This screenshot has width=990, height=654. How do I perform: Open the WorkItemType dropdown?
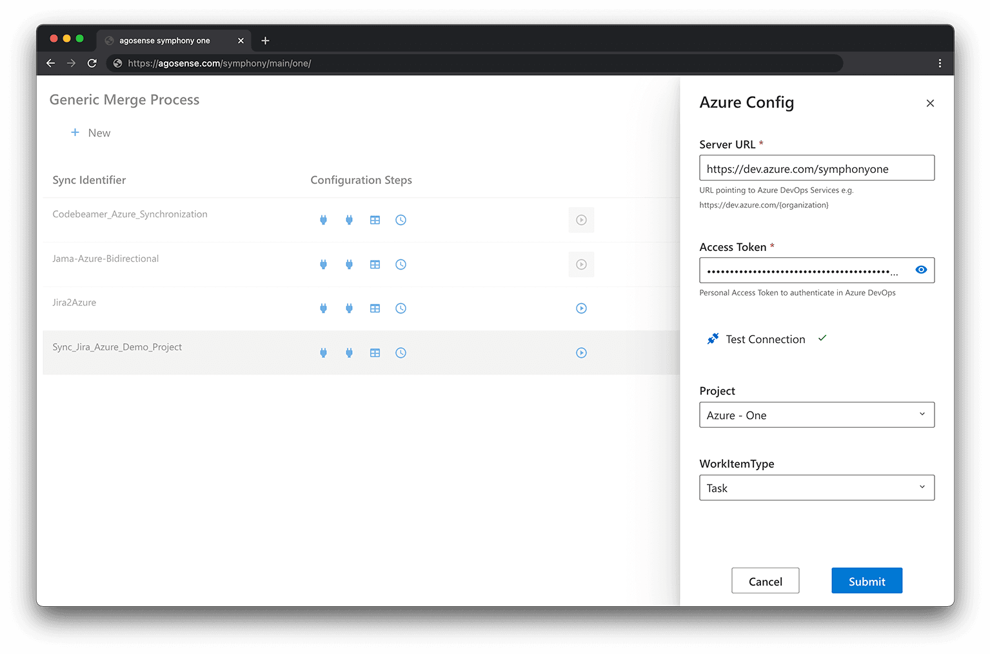click(x=817, y=488)
